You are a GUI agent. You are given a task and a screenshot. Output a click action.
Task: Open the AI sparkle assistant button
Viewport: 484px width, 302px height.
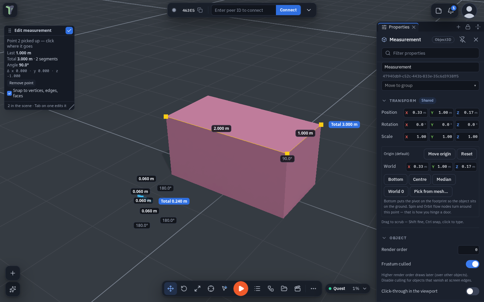click(13, 289)
